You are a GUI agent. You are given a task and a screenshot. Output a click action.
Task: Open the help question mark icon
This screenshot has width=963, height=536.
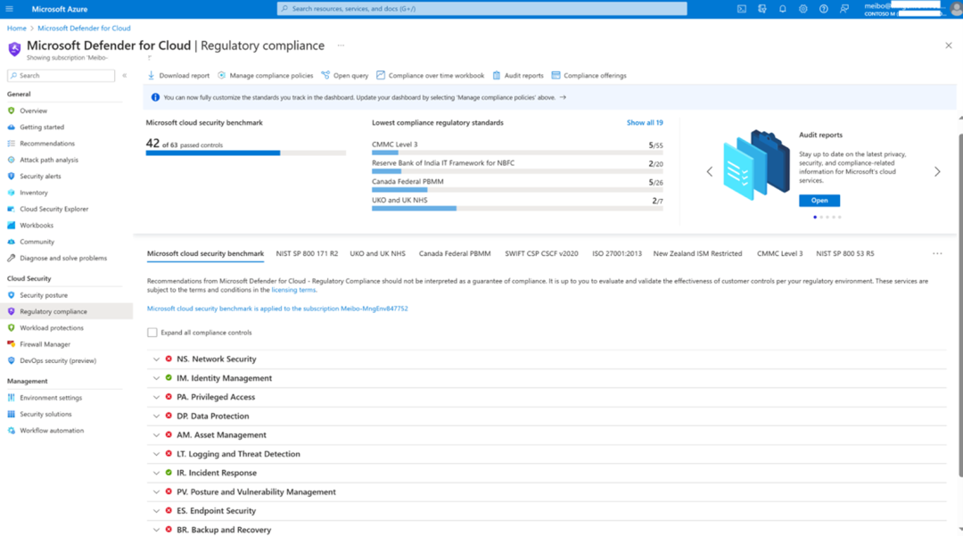click(824, 9)
